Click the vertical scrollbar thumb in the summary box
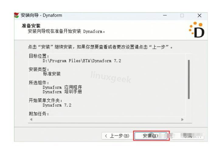 pos(189,79)
